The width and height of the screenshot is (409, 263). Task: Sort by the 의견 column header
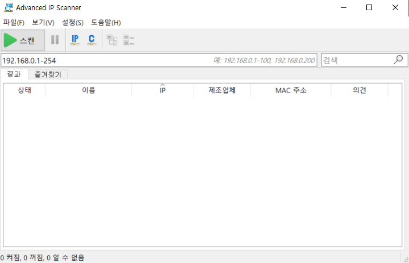click(x=360, y=90)
